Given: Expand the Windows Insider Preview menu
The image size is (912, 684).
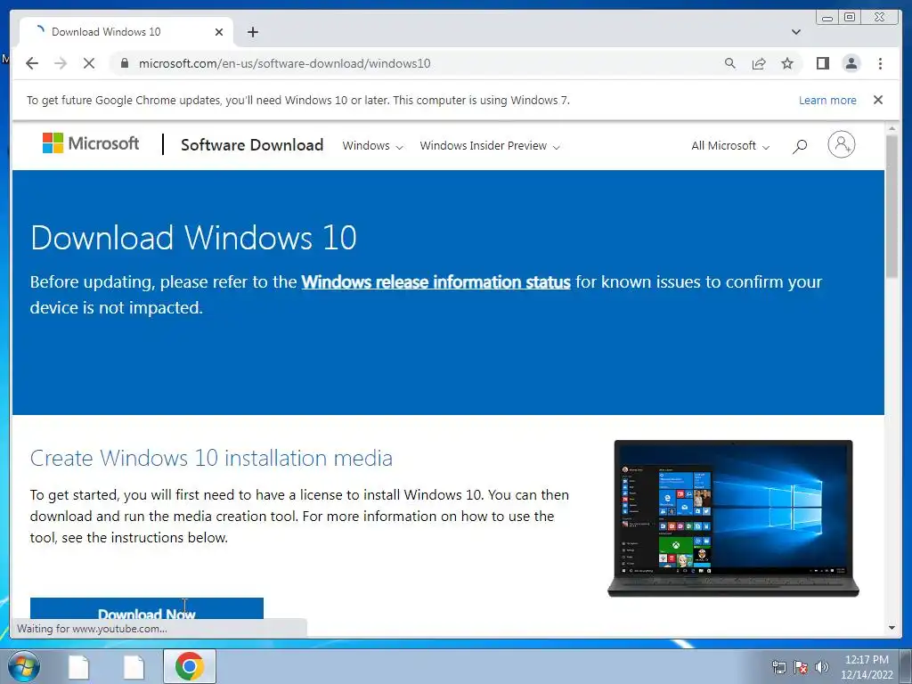Looking at the screenshot, I should (x=490, y=145).
